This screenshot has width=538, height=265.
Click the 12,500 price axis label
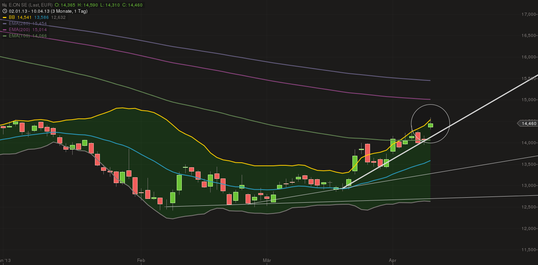528,207
